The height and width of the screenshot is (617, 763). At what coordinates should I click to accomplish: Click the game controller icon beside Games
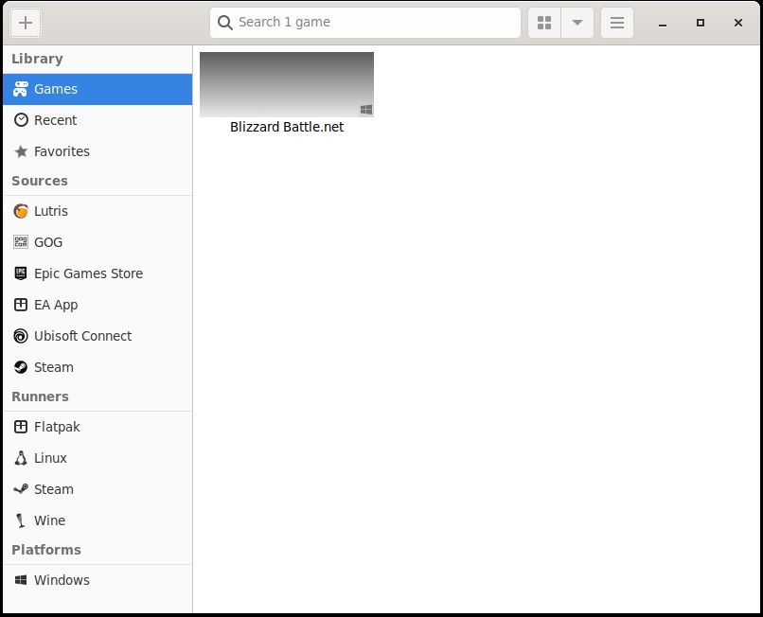21,89
